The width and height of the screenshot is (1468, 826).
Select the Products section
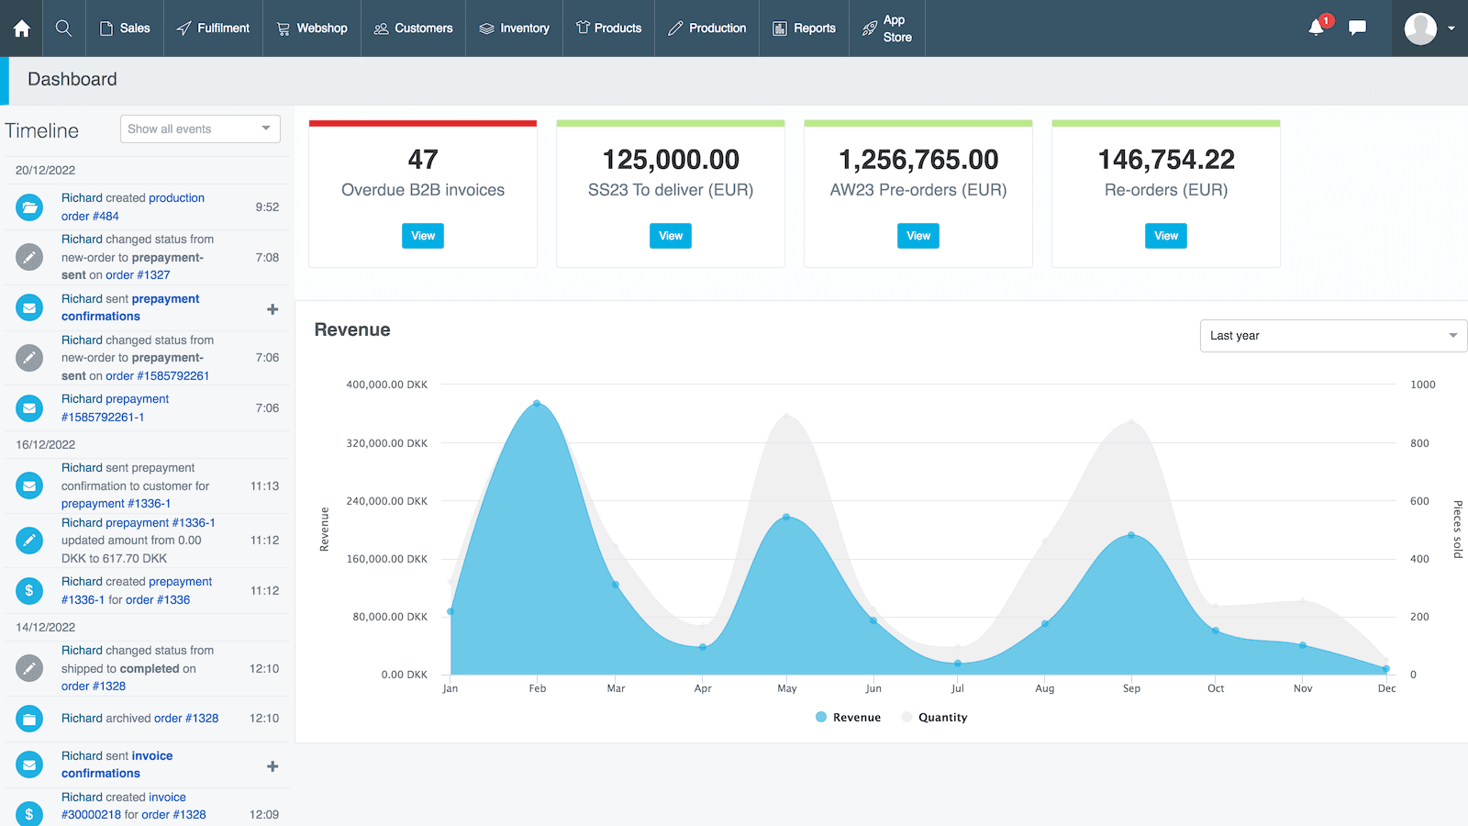tap(608, 28)
